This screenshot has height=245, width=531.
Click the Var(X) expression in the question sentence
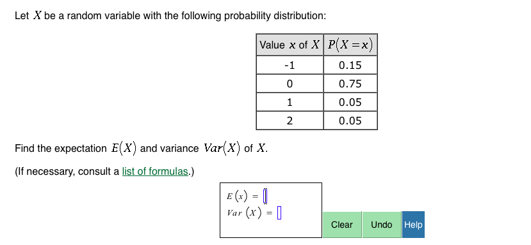(x=222, y=149)
